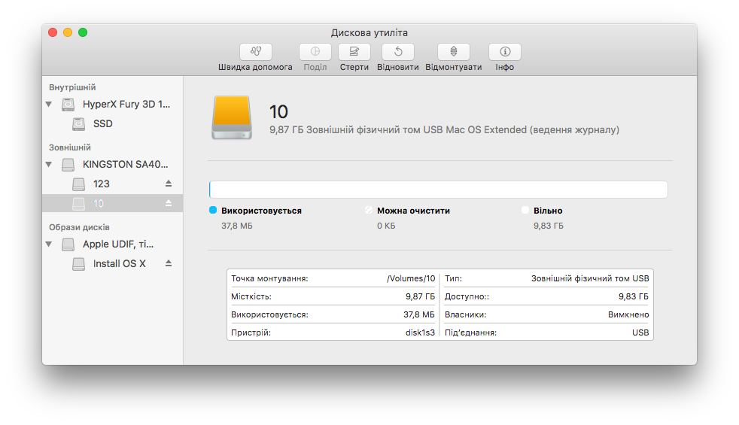Click the KINGSTON SA40 drive icon
The width and height of the screenshot is (739, 425).
pos(68,165)
